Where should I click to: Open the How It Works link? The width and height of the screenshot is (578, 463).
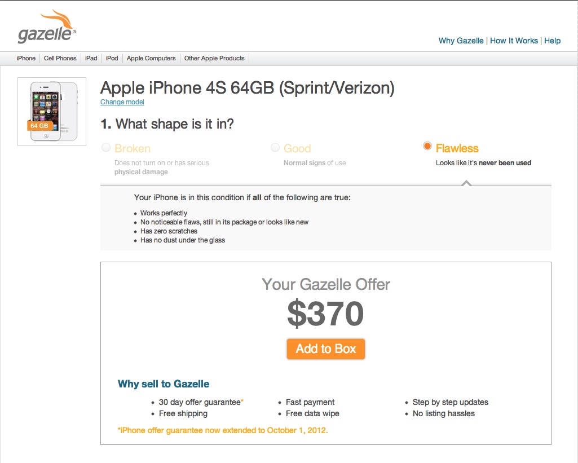pos(514,41)
